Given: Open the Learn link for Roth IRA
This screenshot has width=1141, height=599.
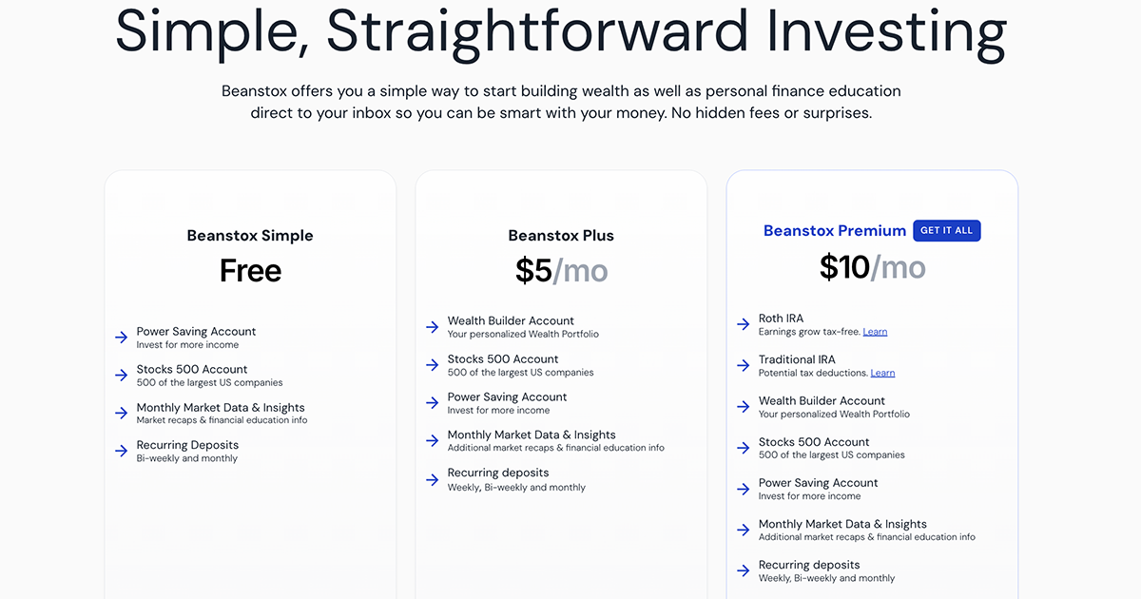Looking at the screenshot, I should click(875, 331).
